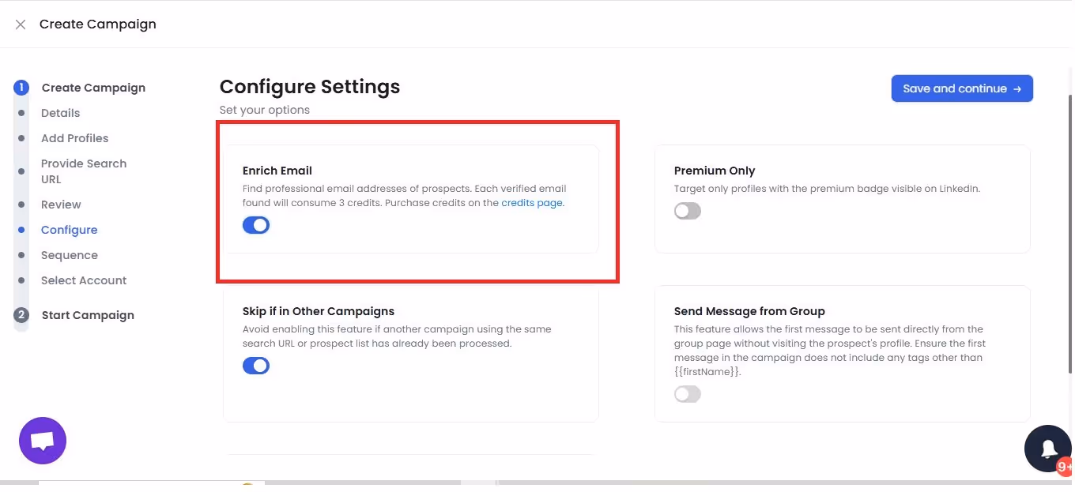Click the Save and continue button
Viewport: 1075px width, 492px height.
[x=962, y=88]
